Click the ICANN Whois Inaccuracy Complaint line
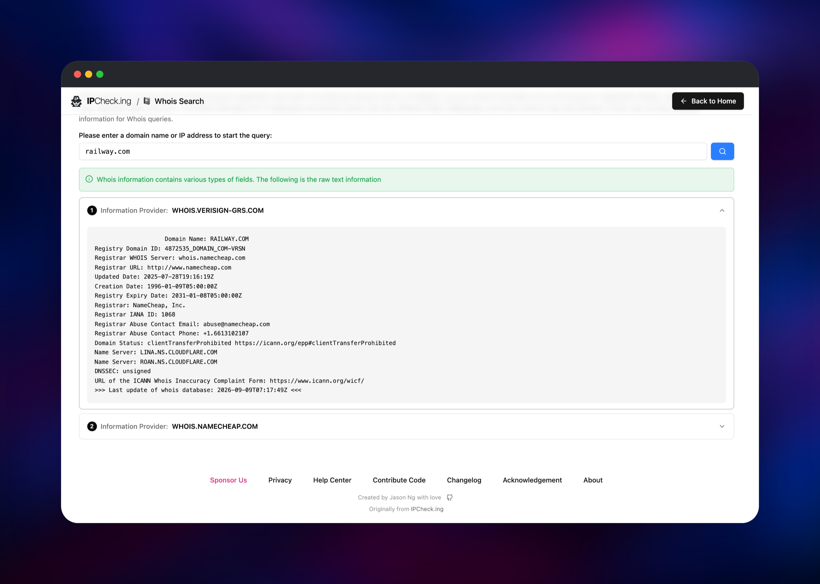820x584 pixels. point(229,381)
